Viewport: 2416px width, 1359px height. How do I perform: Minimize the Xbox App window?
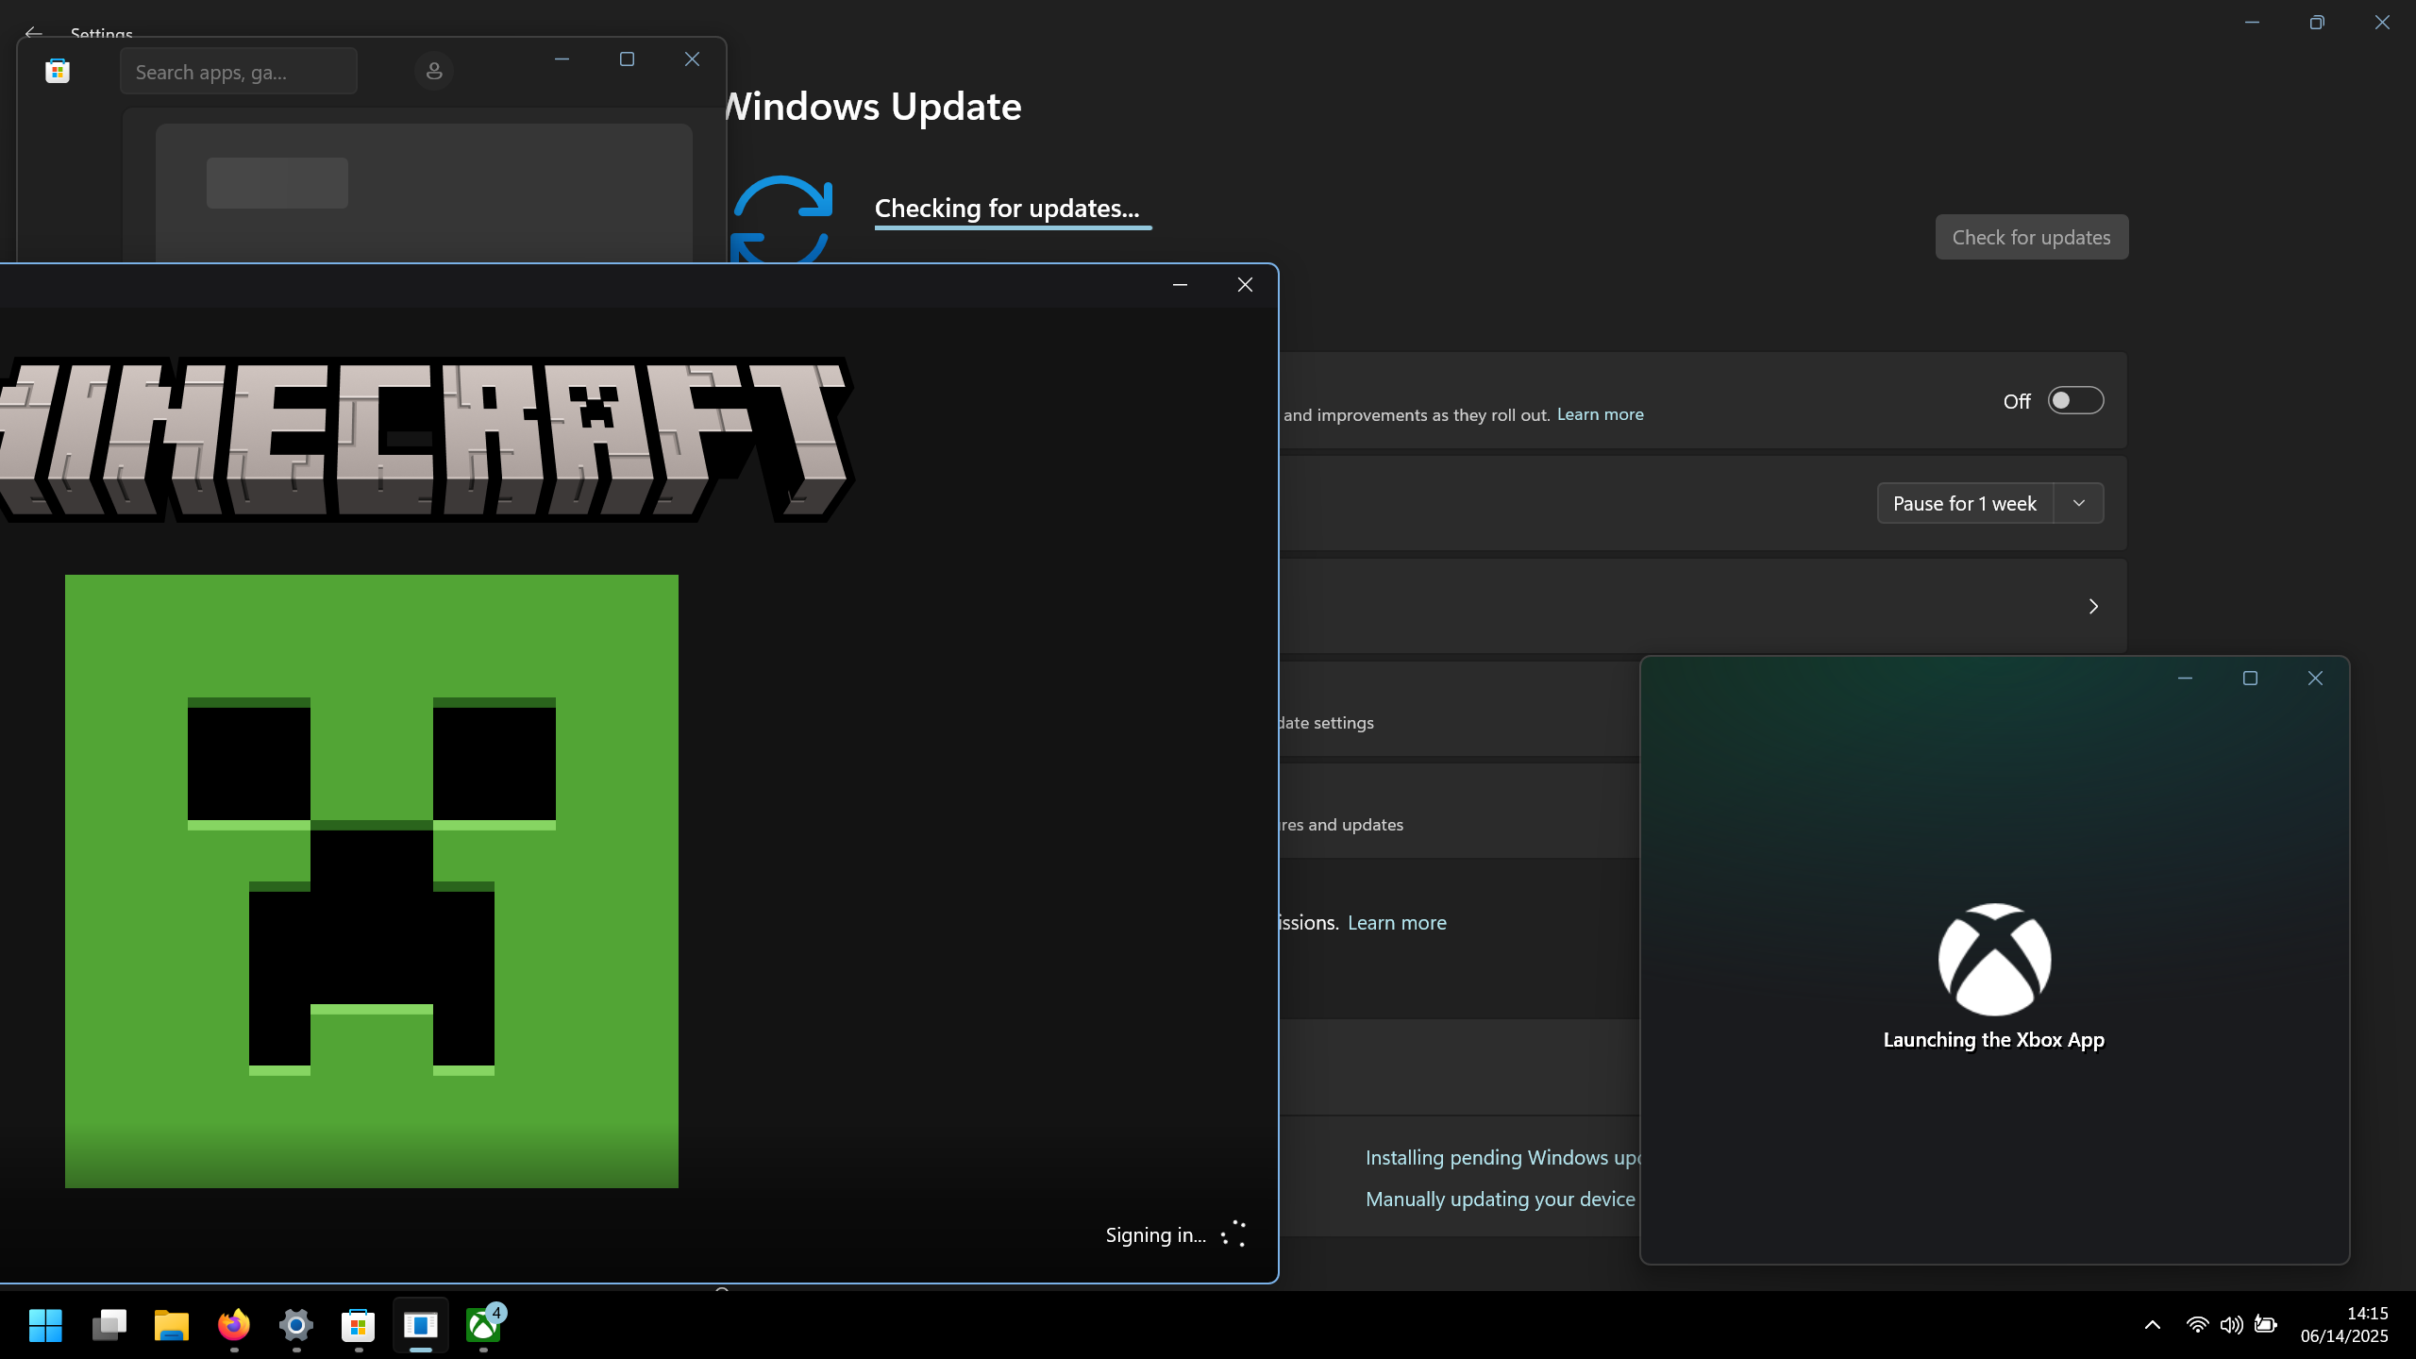pyautogui.click(x=2185, y=679)
